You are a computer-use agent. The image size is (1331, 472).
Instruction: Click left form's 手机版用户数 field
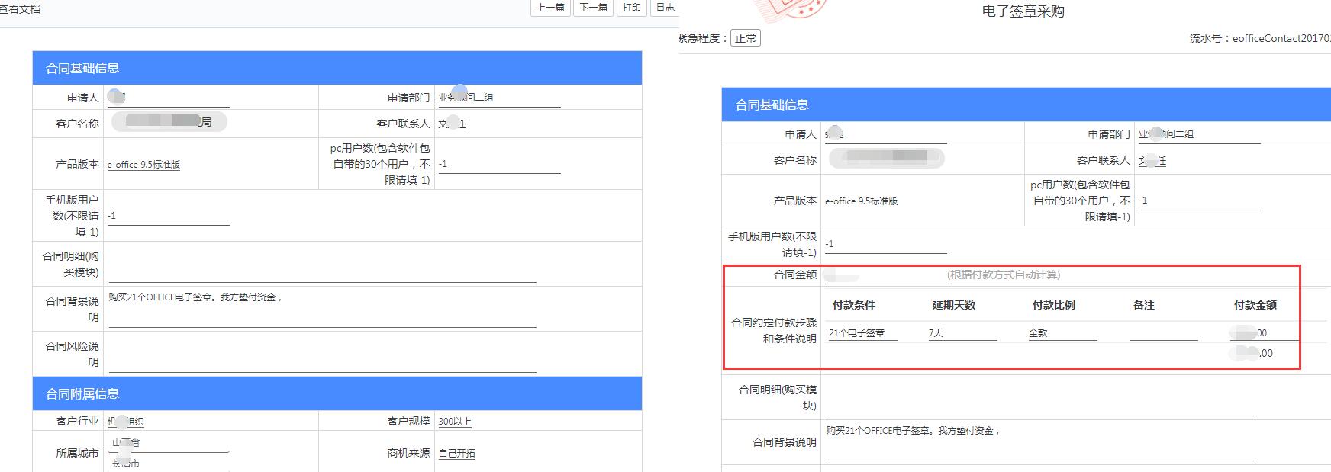pyautogui.click(x=168, y=217)
